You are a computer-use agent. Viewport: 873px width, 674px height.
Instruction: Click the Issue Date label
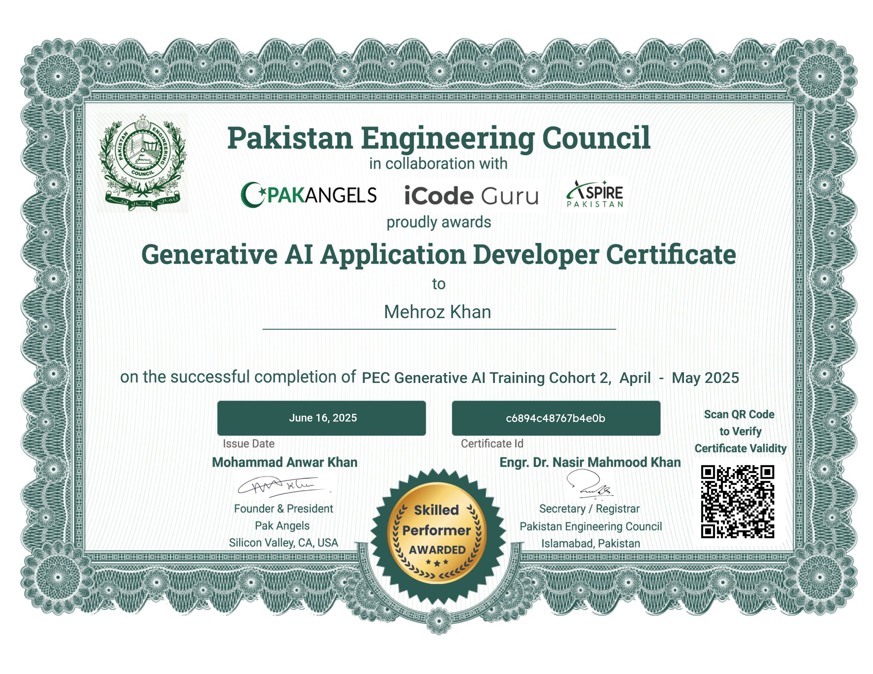click(x=248, y=443)
